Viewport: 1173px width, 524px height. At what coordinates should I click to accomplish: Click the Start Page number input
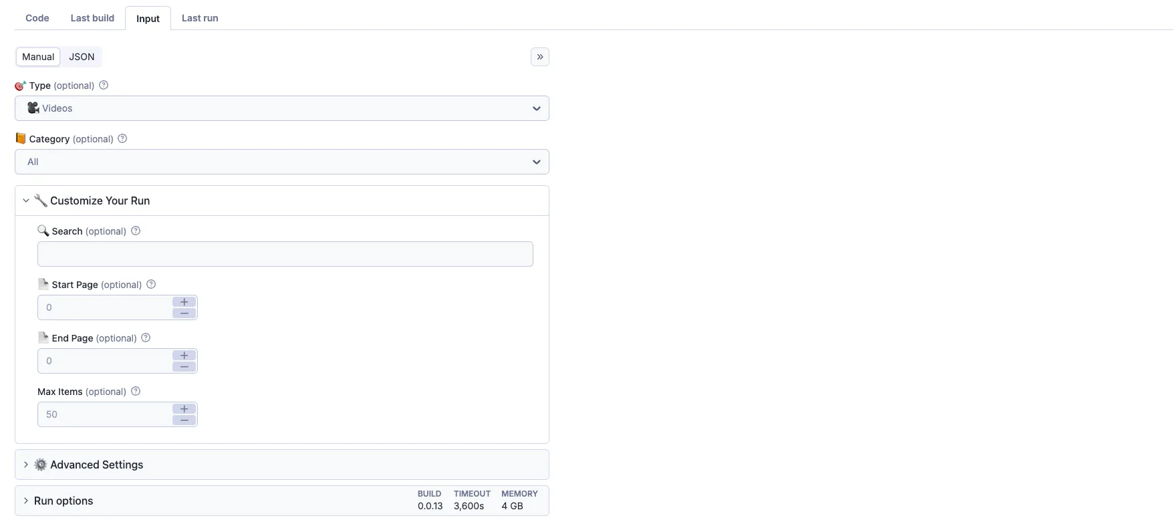click(105, 307)
